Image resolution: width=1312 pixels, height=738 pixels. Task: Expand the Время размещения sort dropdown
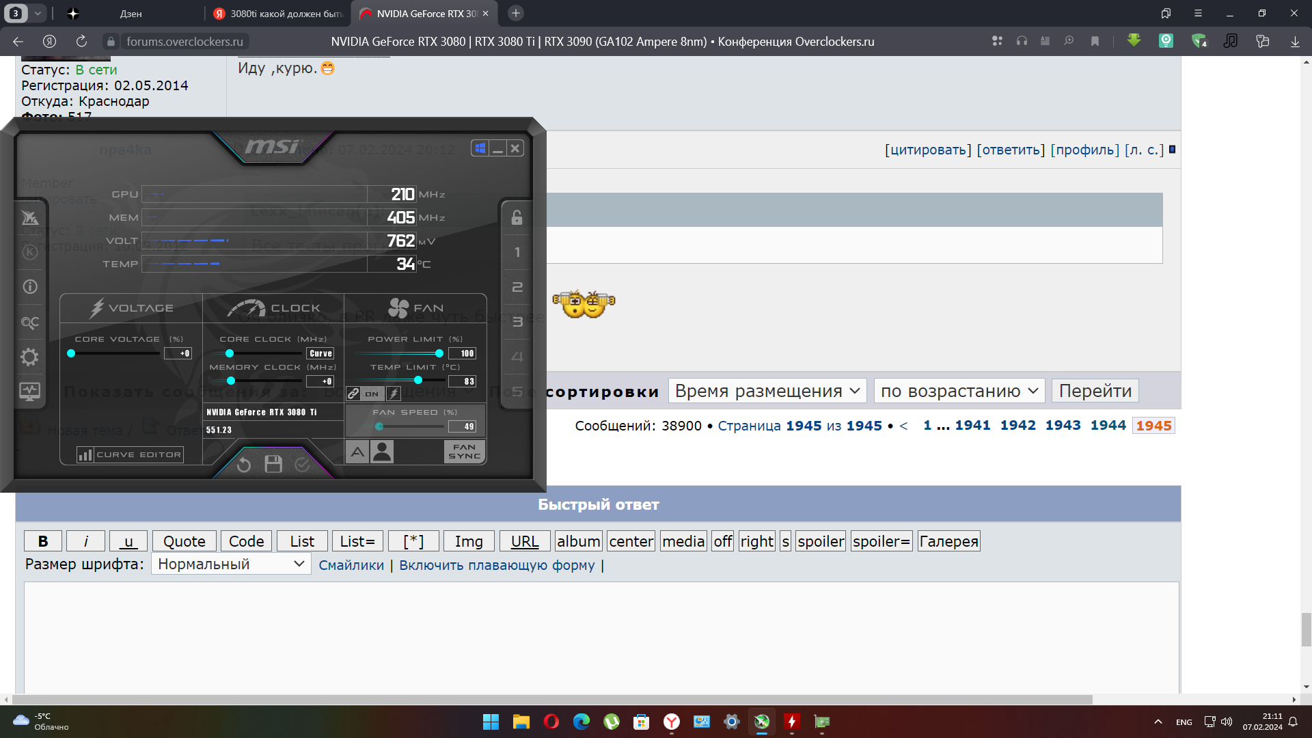pos(767,391)
